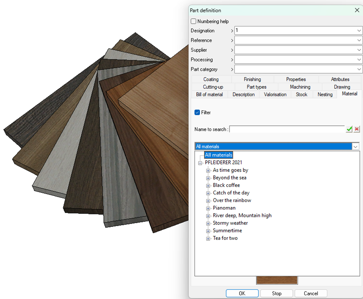Click the arrow next to Designation
The width and height of the screenshot is (363, 299).
pos(232,31)
